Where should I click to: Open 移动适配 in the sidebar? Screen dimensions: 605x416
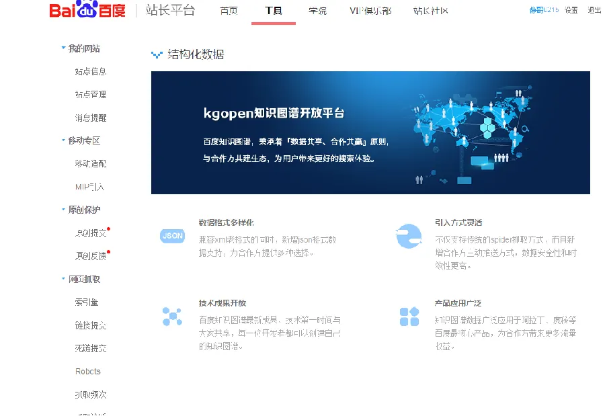click(x=91, y=163)
